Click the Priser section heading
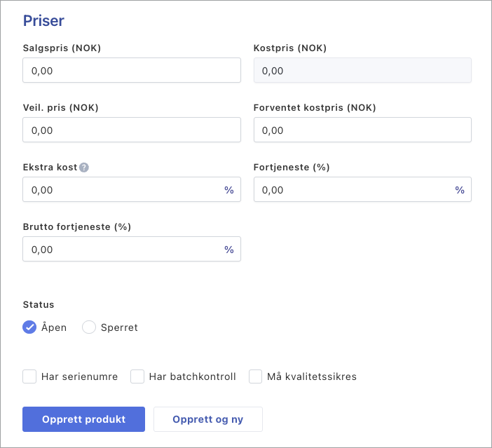The height and width of the screenshot is (448, 492). click(43, 20)
